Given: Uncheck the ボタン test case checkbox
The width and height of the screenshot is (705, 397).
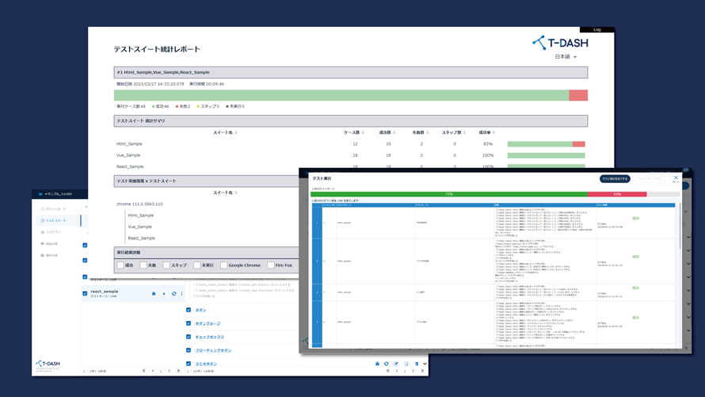Looking at the screenshot, I should pos(189,310).
